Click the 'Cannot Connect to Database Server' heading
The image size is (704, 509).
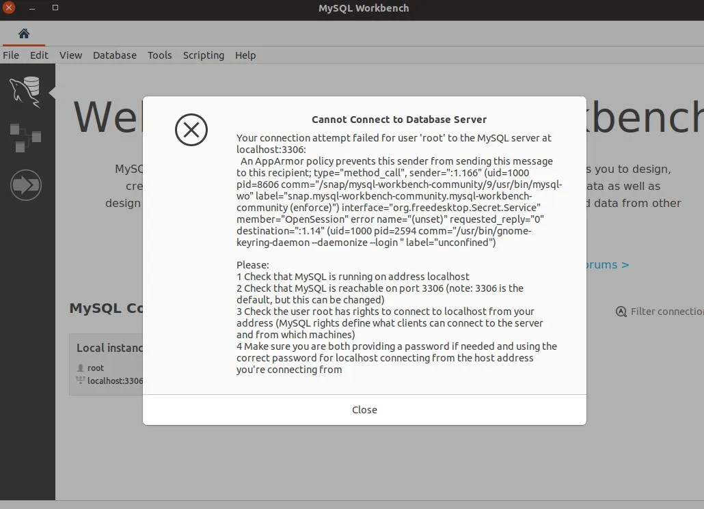[399, 120]
